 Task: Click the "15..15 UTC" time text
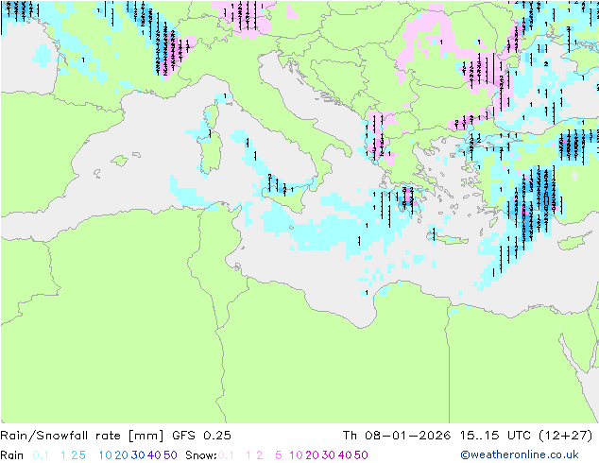[x=495, y=436]
